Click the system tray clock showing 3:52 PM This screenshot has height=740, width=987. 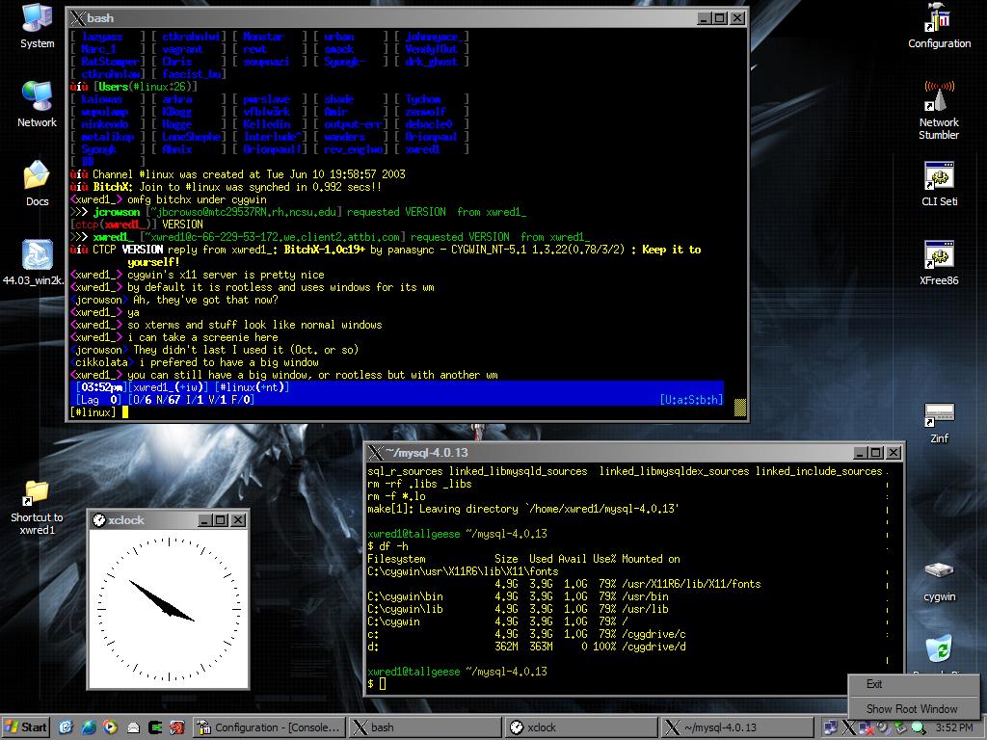pyautogui.click(x=954, y=727)
